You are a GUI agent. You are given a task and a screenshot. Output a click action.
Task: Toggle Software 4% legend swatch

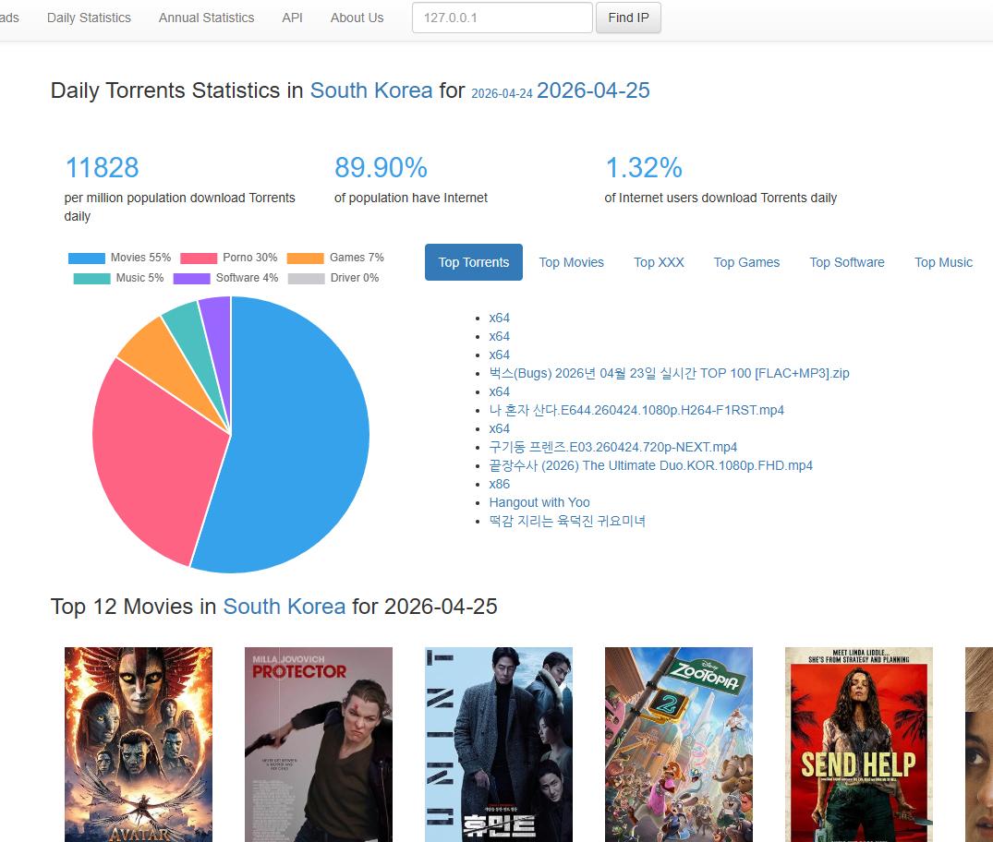(192, 278)
